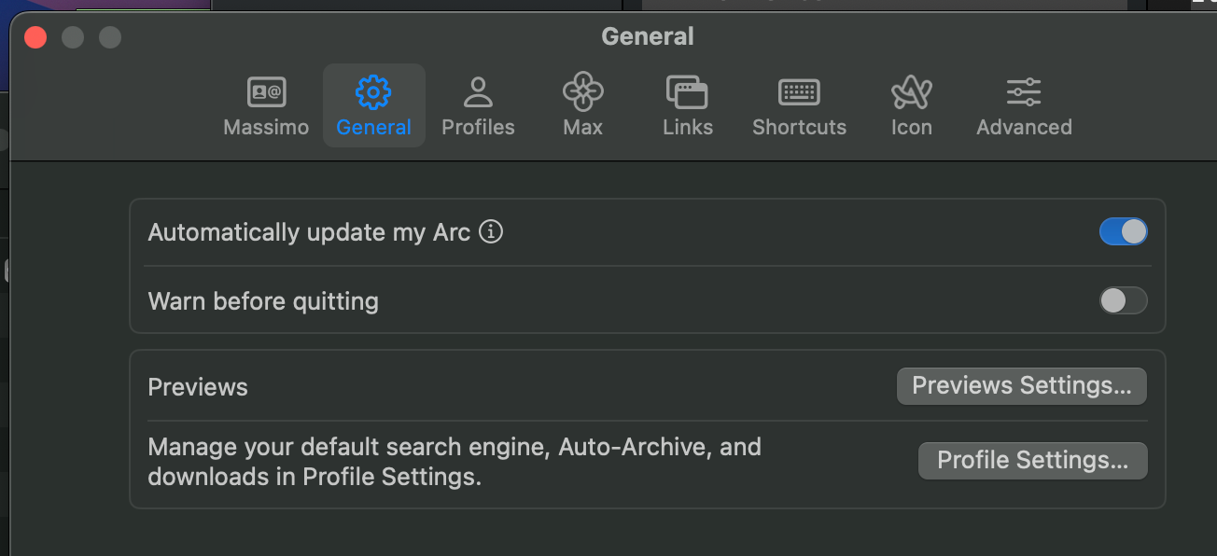Switch to the Massimo tab label
Viewport: 1217px width, 556px height.
(x=266, y=127)
